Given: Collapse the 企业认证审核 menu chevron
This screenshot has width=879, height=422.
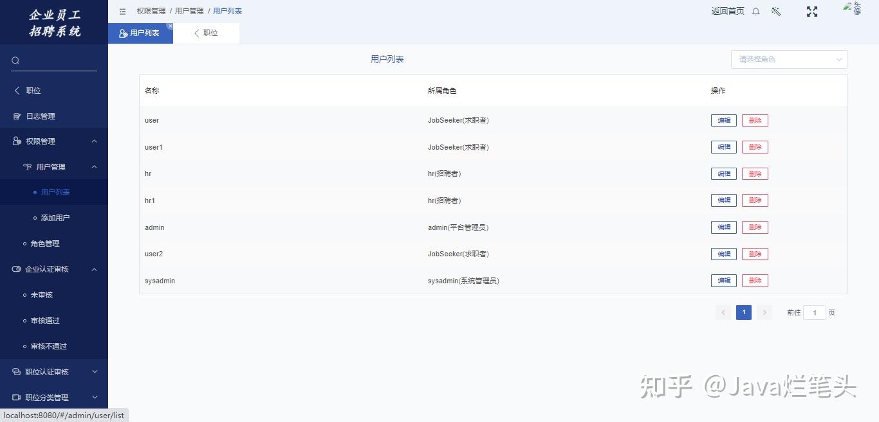Looking at the screenshot, I should point(95,269).
